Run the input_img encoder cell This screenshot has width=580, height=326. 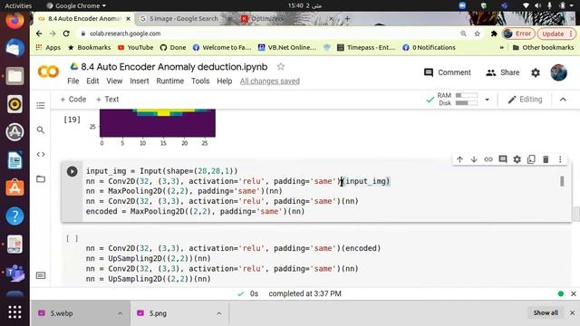(x=72, y=171)
